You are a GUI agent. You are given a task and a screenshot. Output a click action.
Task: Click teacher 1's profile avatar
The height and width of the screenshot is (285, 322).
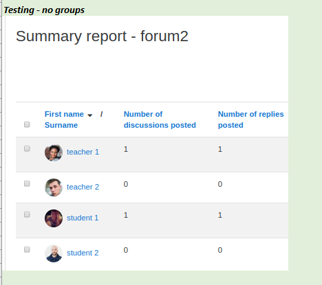pyautogui.click(x=54, y=152)
